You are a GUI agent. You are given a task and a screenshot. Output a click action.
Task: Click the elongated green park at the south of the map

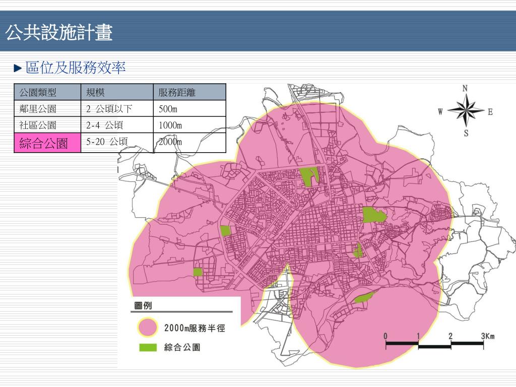coord(364,297)
